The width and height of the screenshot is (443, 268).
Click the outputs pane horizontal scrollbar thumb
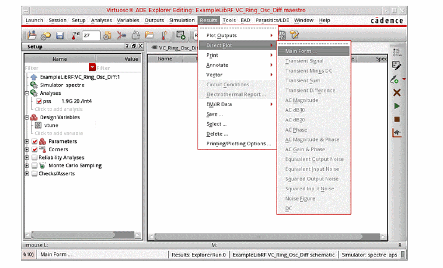pos(258,237)
